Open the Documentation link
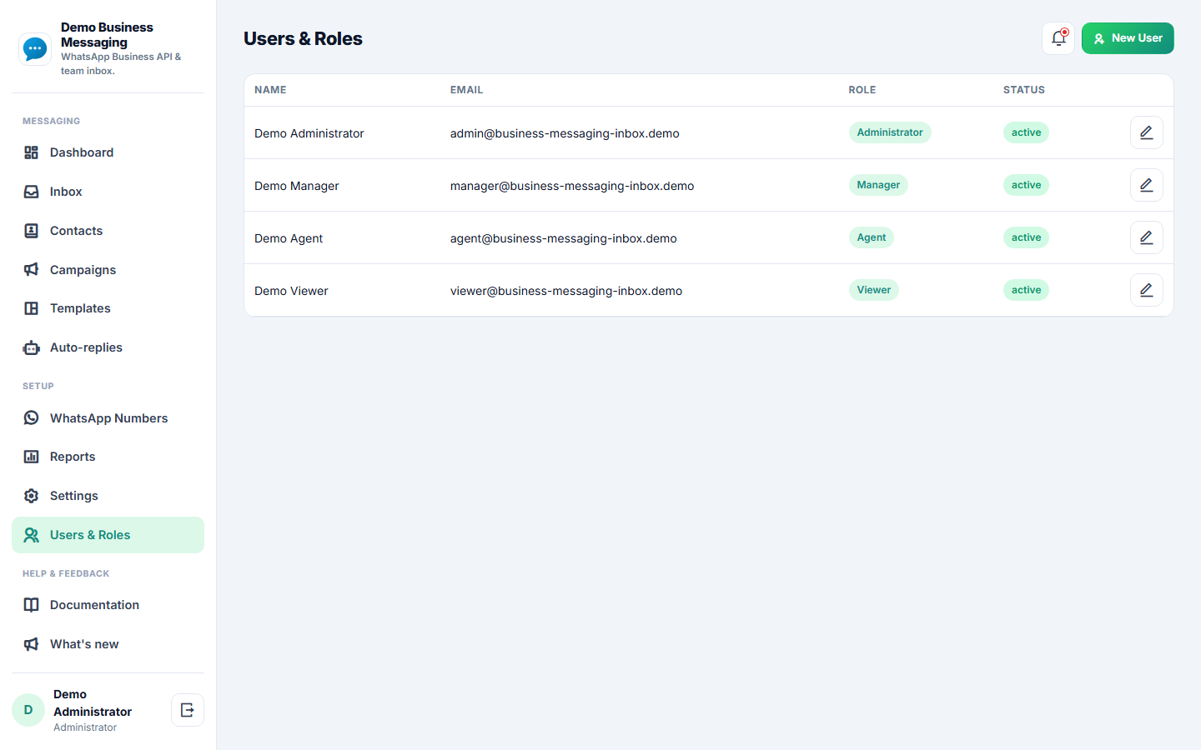 [108, 605]
